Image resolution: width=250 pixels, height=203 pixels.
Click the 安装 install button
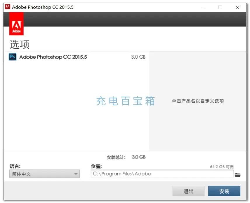click(x=224, y=191)
